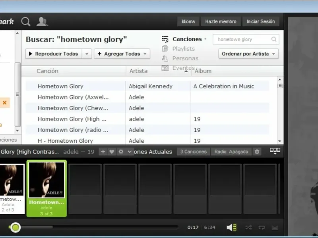The height and width of the screenshot is (238, 318).
Task: Open the gear options for current song
Action: point(121,152)
